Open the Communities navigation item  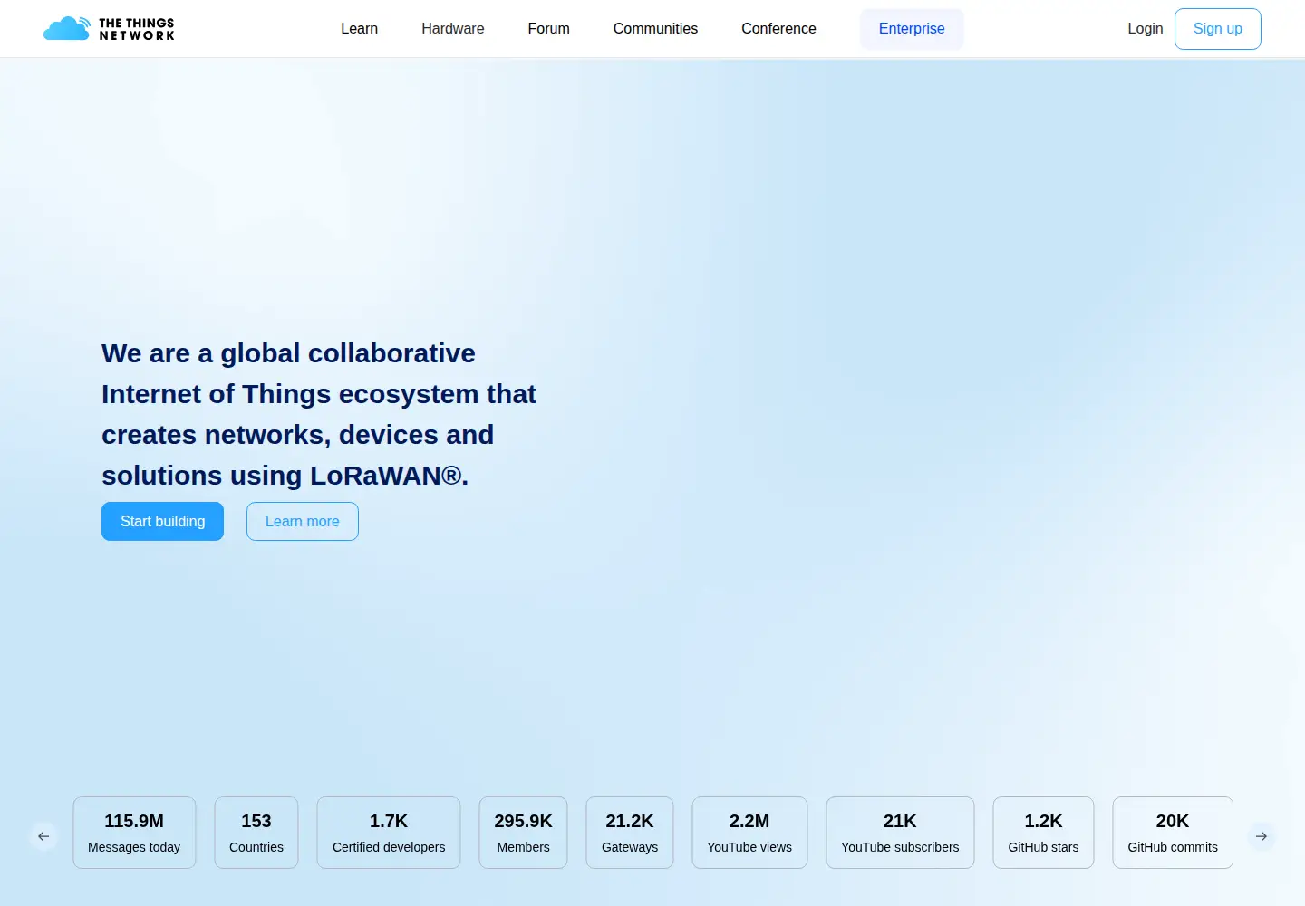pos(655,29)
